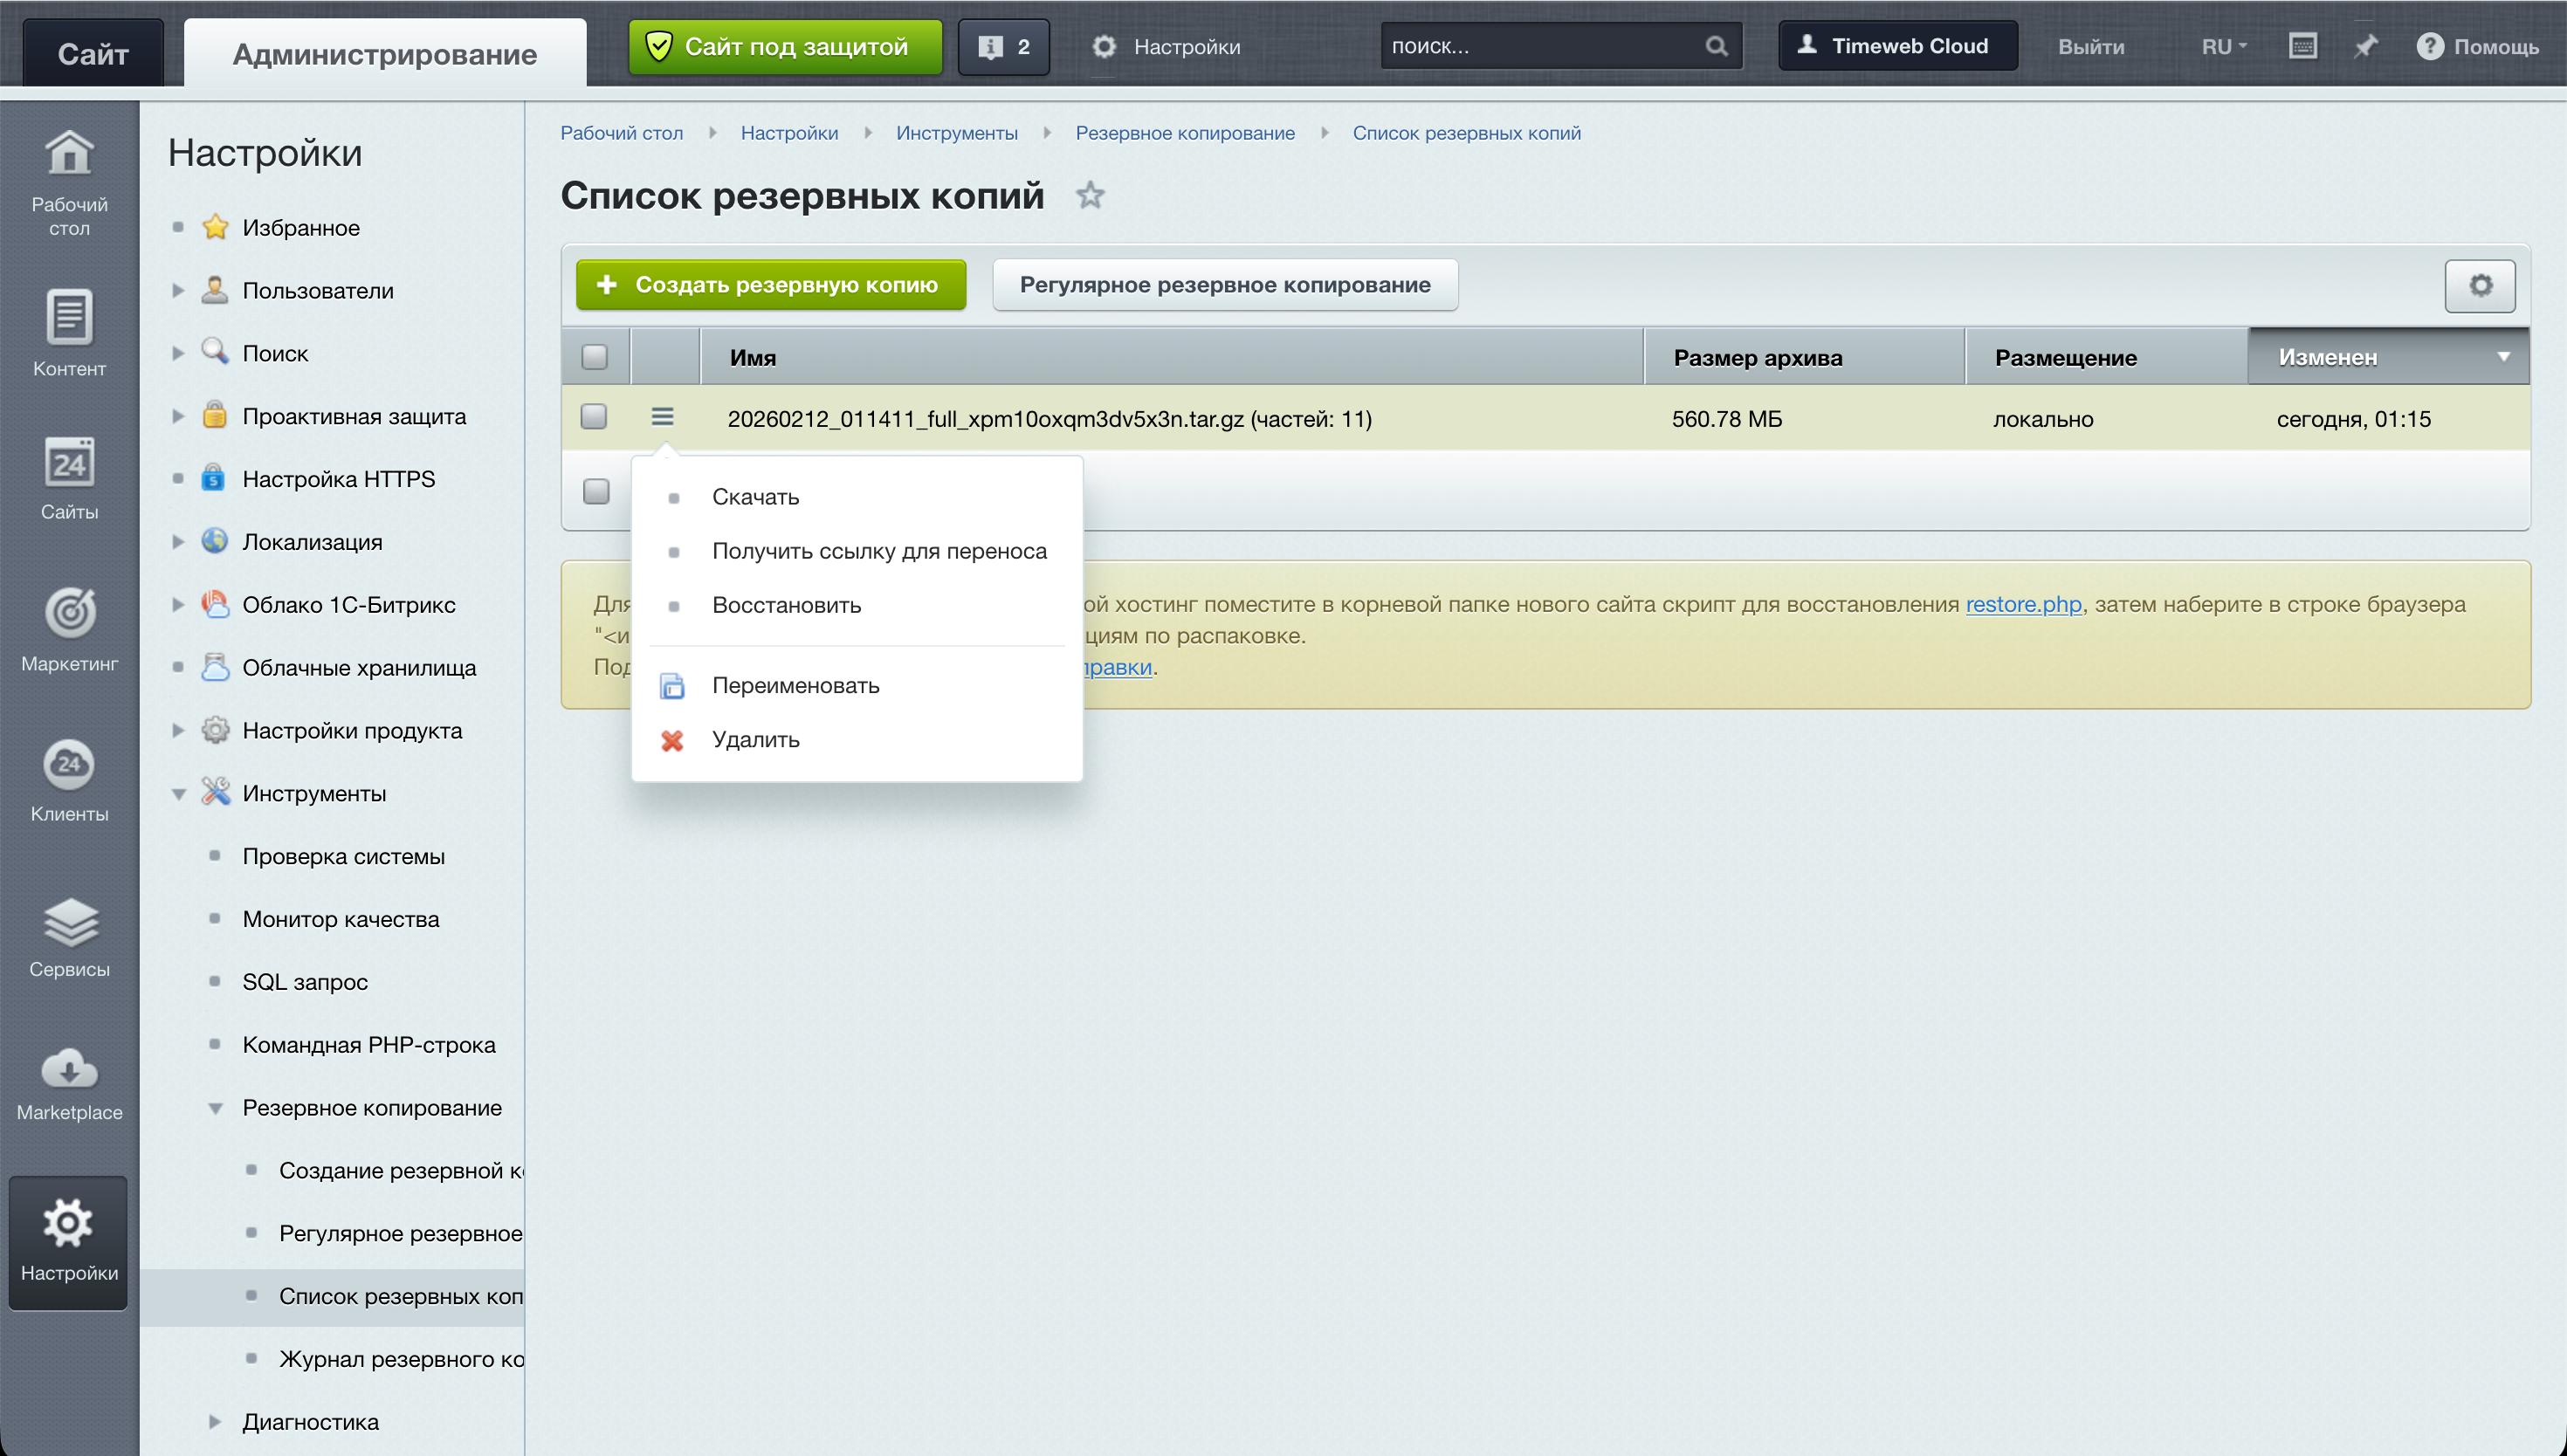Click notifications icon with counter 2
2567x1456 pixels.
[x=1003, y=47]
